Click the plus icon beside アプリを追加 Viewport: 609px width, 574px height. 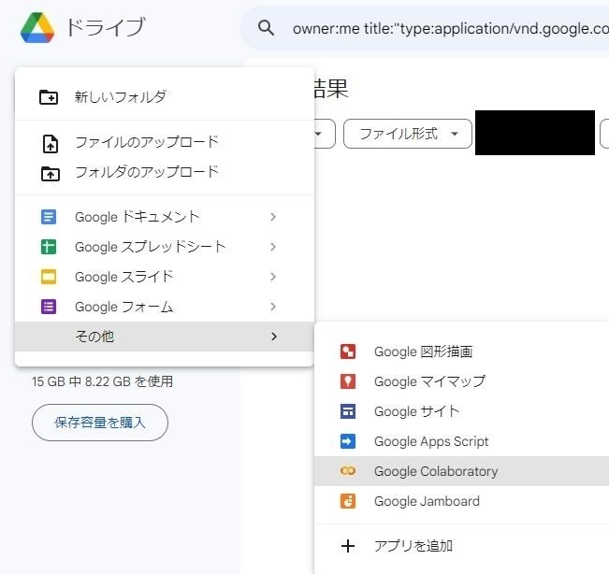point(348,546)
